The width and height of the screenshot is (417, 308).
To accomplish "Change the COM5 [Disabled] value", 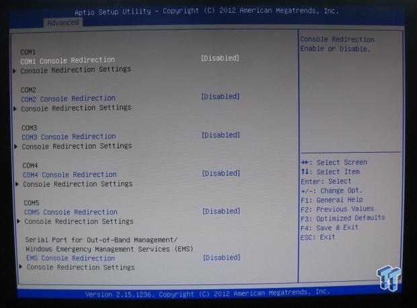I will 221,211.
